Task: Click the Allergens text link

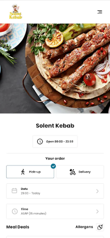Action: point(84,227)
